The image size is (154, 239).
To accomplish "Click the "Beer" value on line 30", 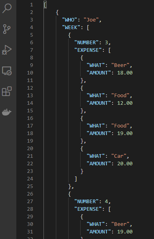I will point(120,224).
